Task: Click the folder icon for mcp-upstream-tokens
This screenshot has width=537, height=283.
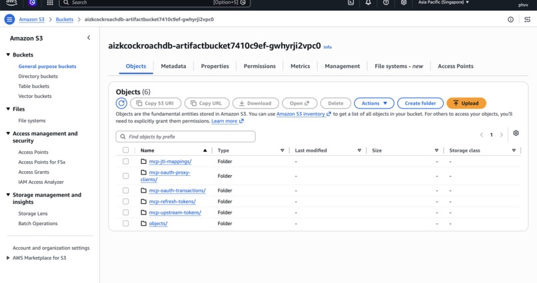Action: point(143,212)
